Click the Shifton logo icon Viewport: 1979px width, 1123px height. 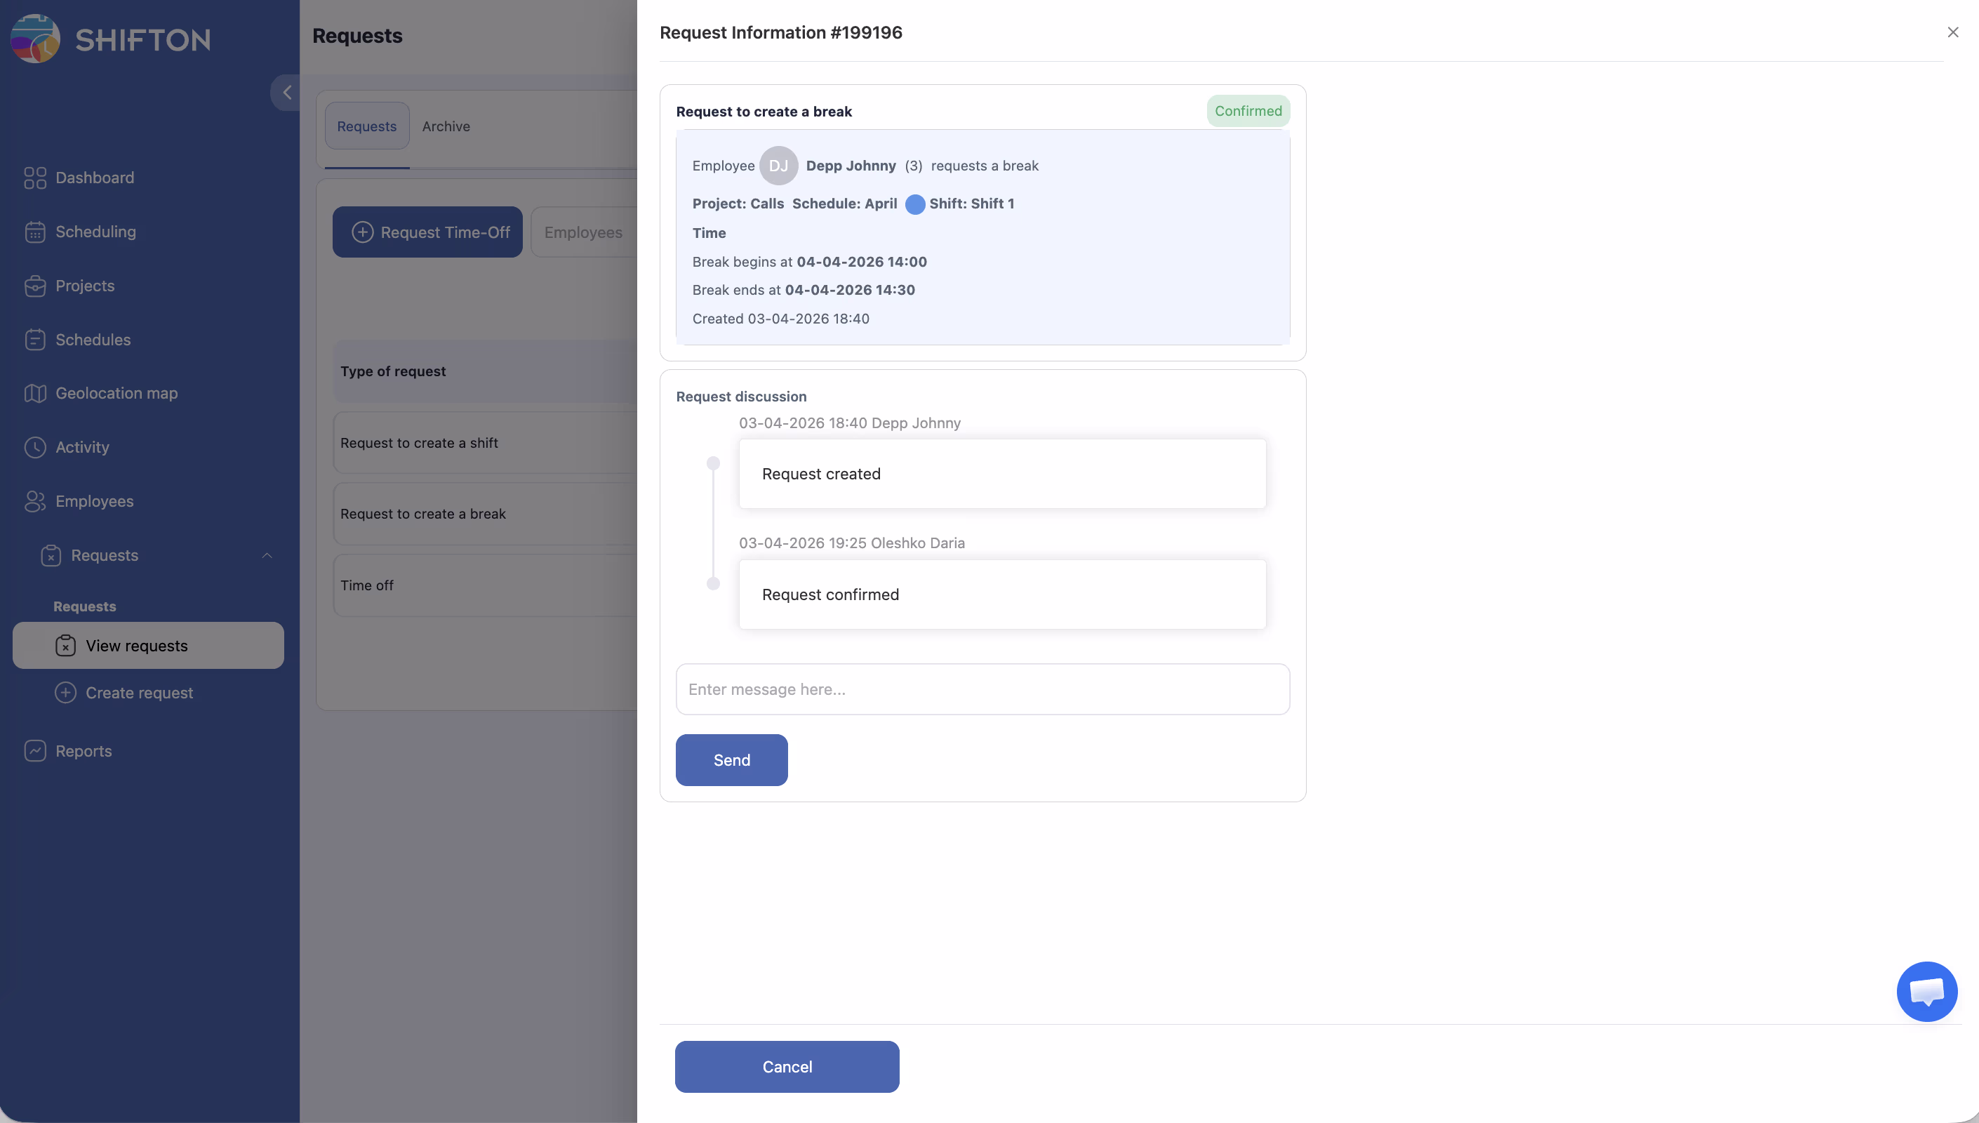click(36, 39)
